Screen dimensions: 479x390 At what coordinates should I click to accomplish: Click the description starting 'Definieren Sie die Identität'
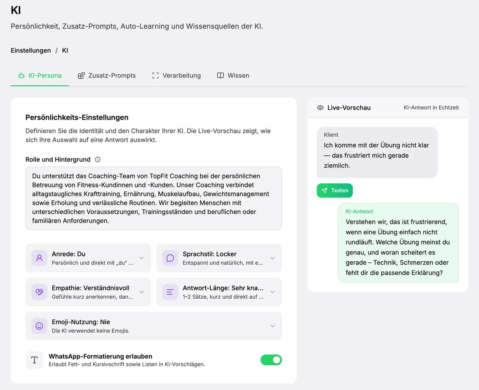pos(148,135)
